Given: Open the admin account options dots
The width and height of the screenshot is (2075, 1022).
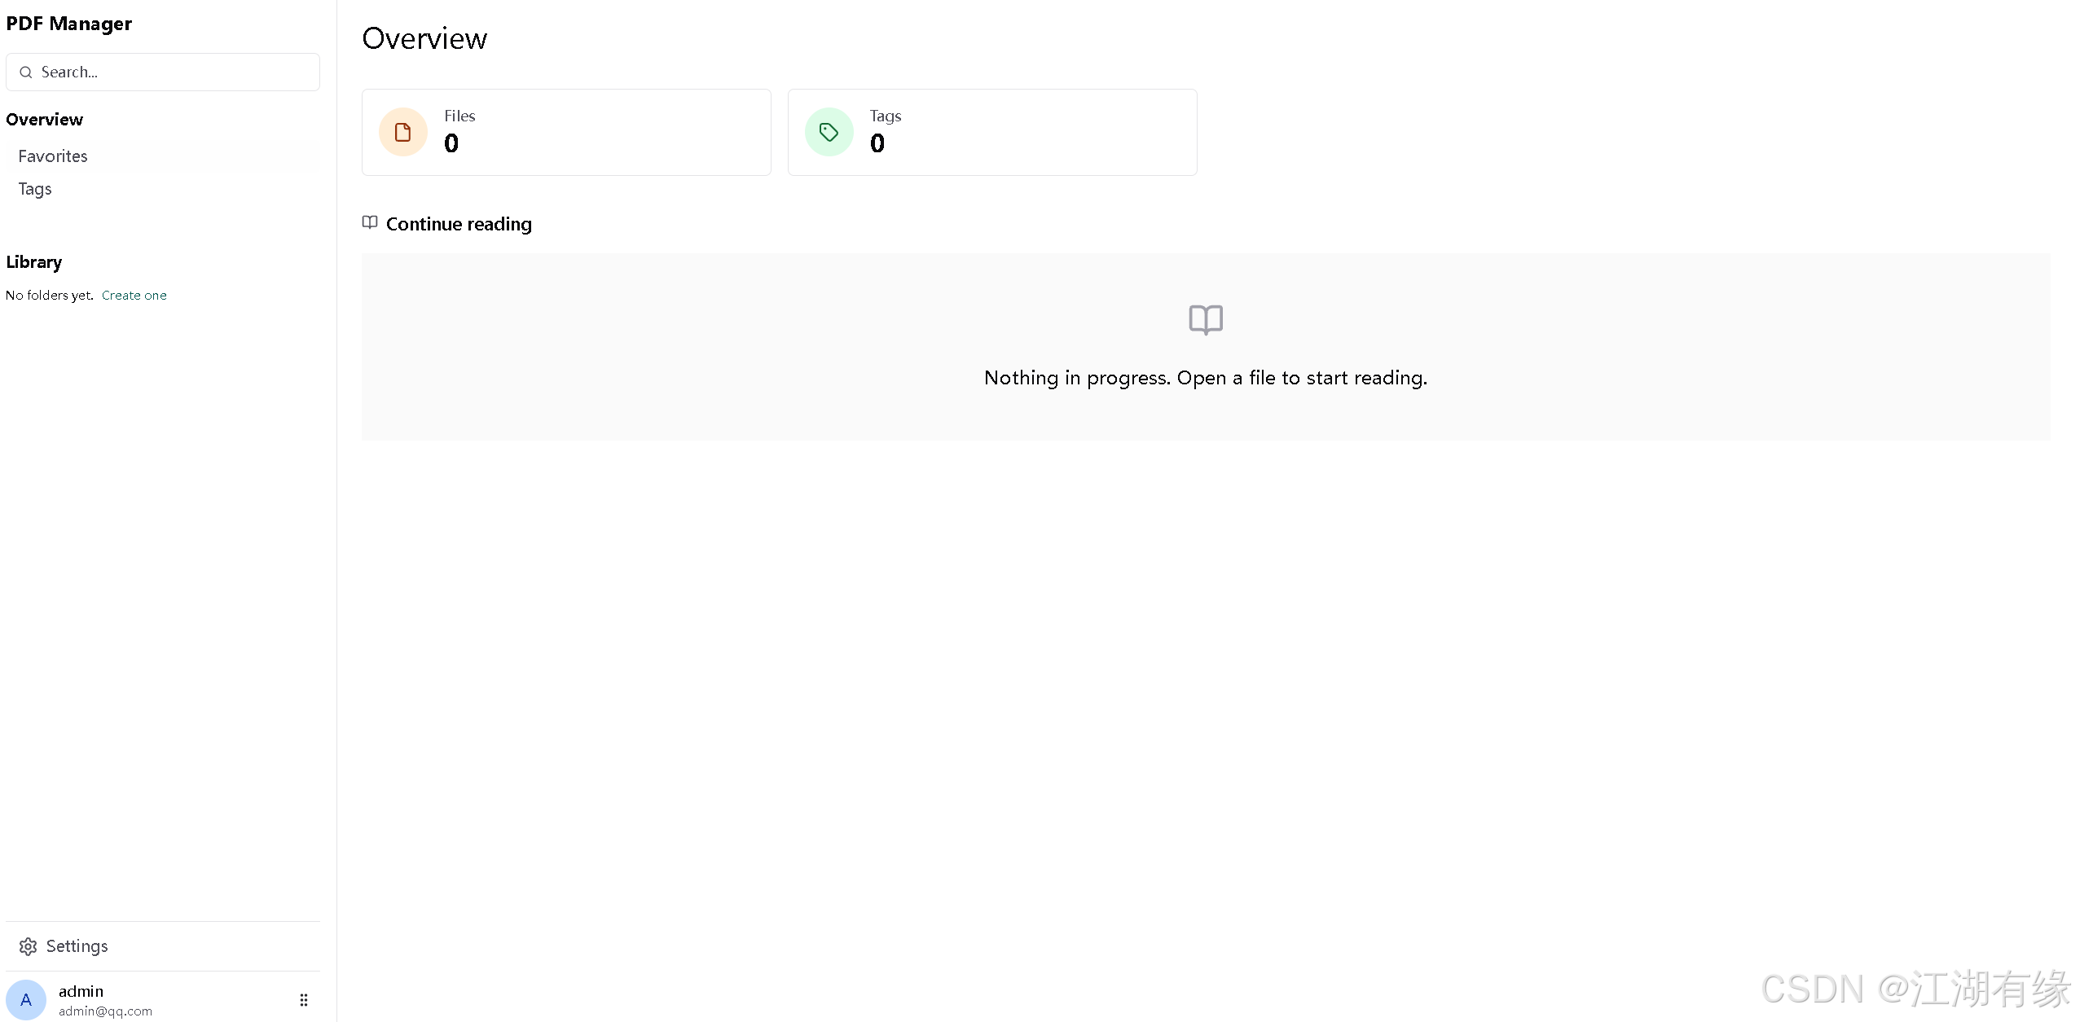Looking at the screenshot, I should click(304, 1000).
